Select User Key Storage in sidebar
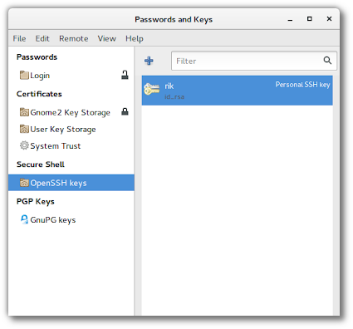The height and width of the screenshot is (329, 353). [71, 129]
